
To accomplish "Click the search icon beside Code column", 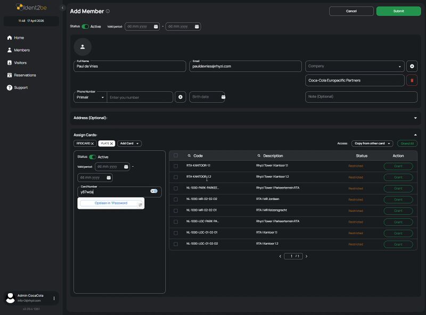I will [189, 156].
